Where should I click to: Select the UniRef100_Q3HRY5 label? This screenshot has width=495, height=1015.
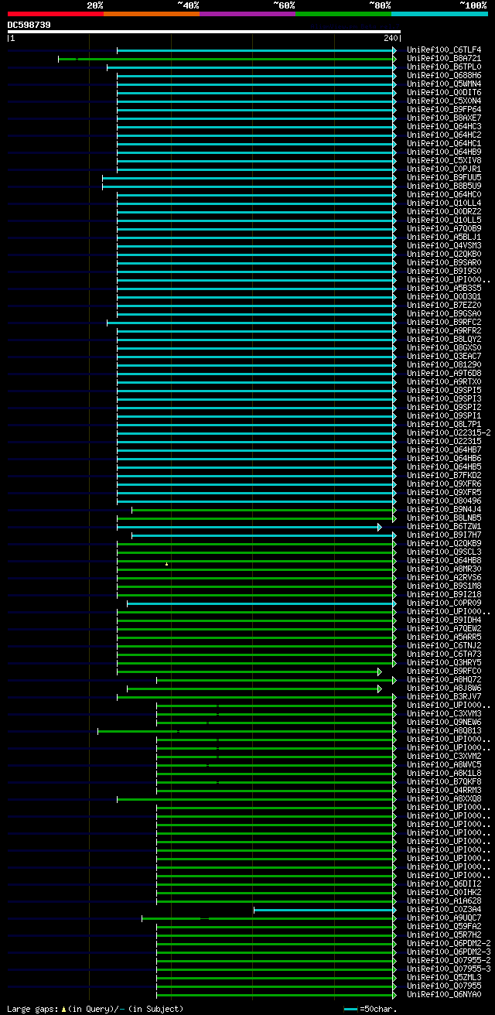[x=444, y=663]
